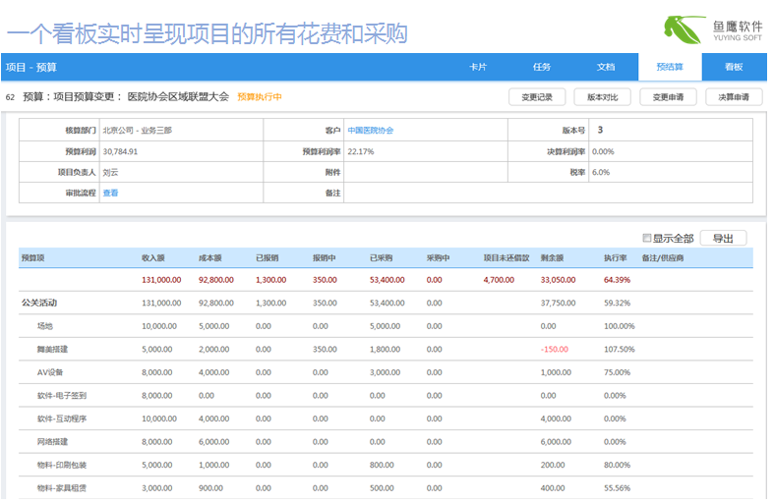Click 查看 link for approval process
This screenshot has width=773, height=503.
(110, 193)
